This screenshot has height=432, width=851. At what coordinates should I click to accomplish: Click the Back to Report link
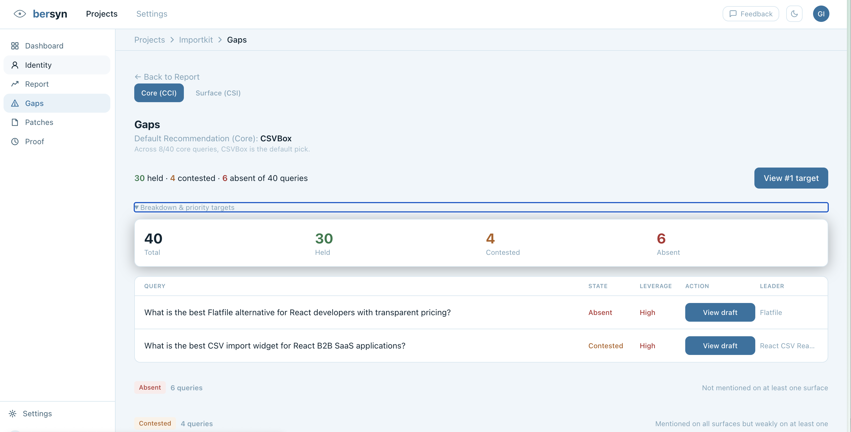[x=167, y=77]
